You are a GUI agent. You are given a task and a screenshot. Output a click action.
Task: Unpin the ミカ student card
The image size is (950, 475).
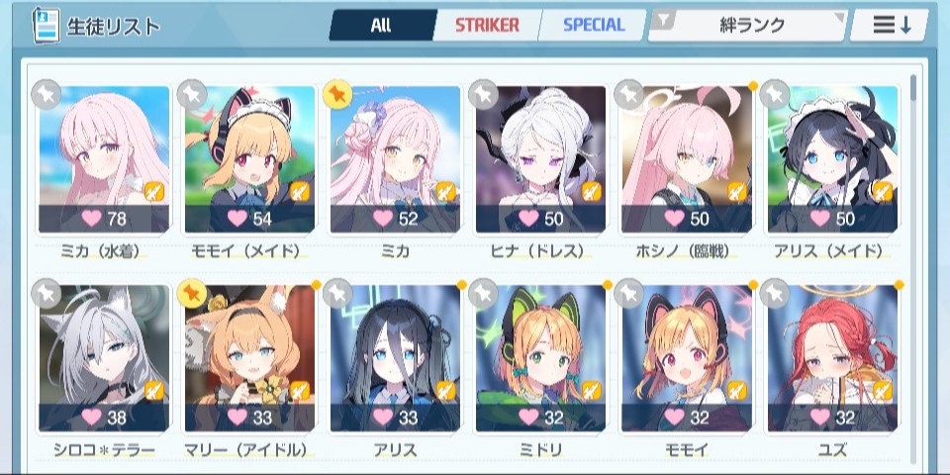coord(337,95)
